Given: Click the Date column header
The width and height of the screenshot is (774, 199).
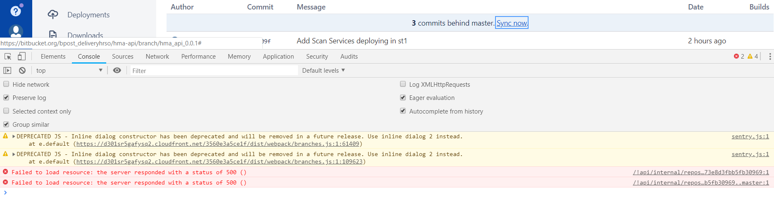Looking at the screenshot, I should (x=695, y=7).
